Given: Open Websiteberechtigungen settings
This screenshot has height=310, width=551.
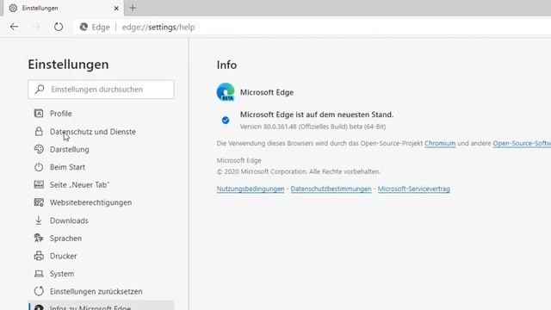Looking at the screenshot, I should (x=90, y=203).
